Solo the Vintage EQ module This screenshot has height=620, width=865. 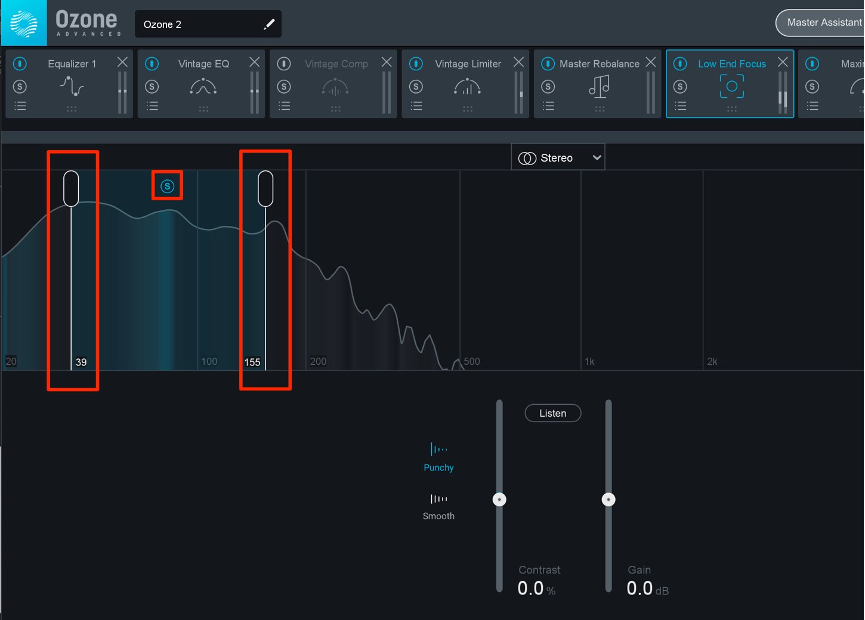click(x=152, y=86)
